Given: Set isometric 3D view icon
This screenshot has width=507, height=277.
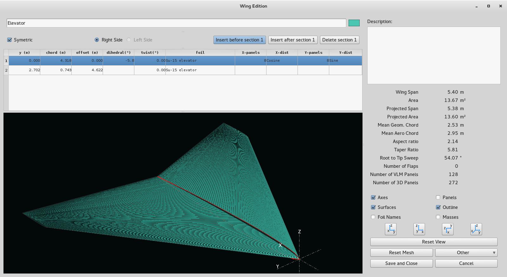Looking at the screenshot, I should tap(476, 229).
